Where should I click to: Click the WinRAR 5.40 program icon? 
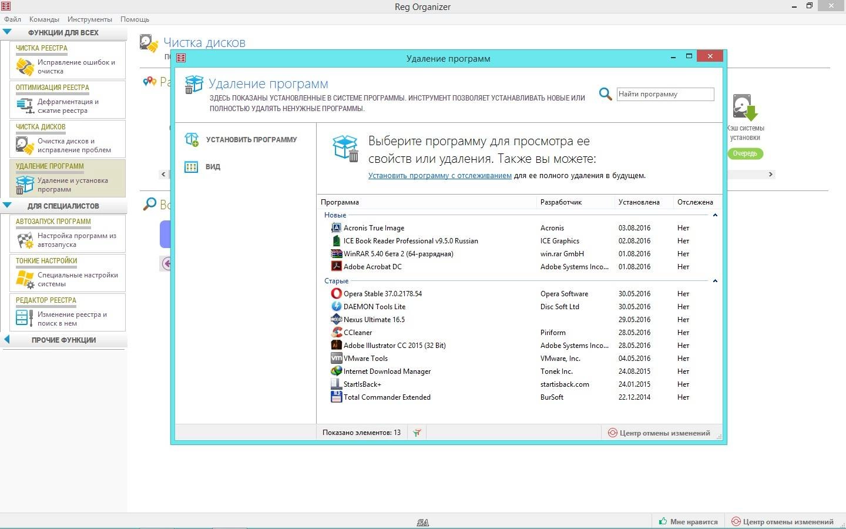tap(336, 253)
